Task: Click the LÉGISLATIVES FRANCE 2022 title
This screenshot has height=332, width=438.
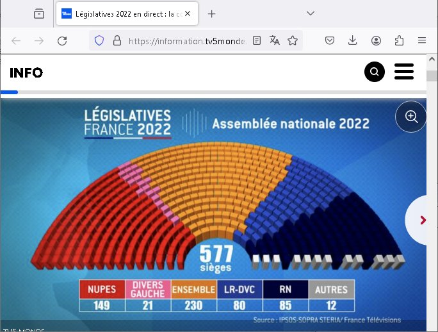Action: pos(127,123)
